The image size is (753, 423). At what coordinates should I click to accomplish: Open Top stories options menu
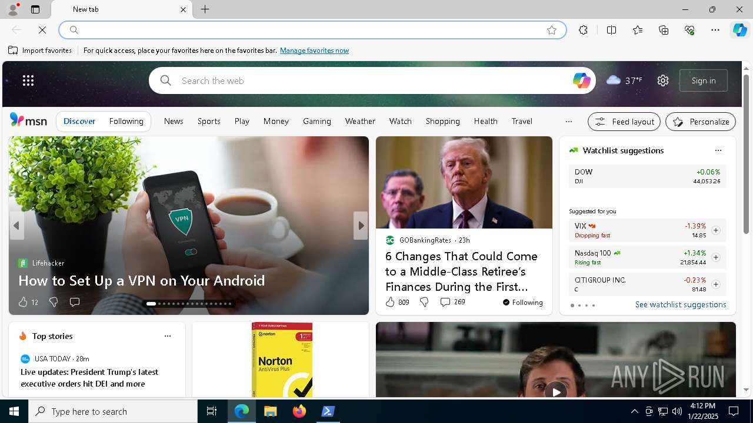tap(168, 336)
